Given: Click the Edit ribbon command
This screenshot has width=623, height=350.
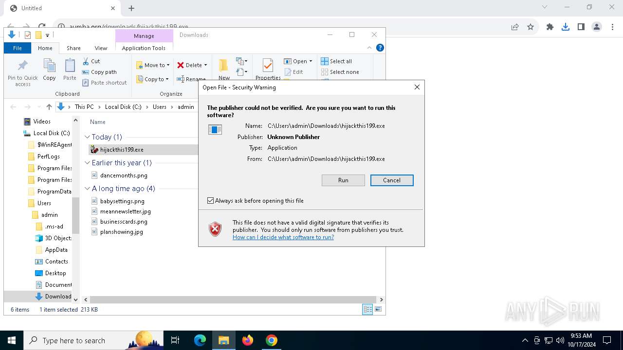Looking at the screenshot, I should 293,72.
